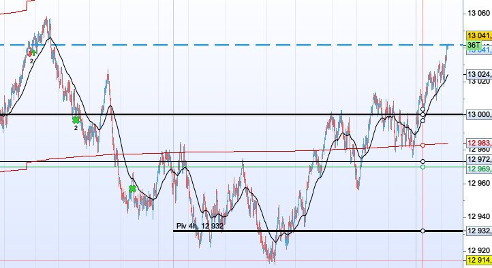The image size is (492, 268).
Task: Select the thick black Piv 4h horizontal line
Action: 318,231
